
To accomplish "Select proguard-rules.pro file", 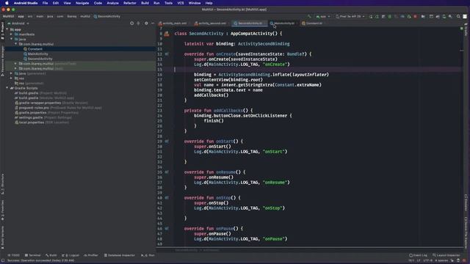I will pos(58,108).
